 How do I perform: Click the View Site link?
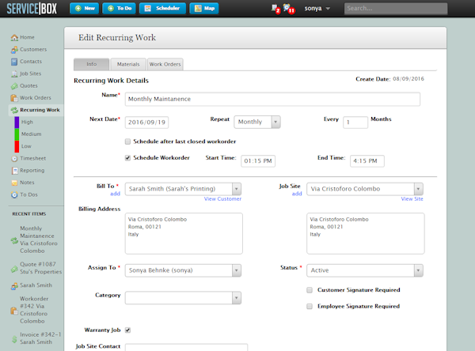(412, 199)
